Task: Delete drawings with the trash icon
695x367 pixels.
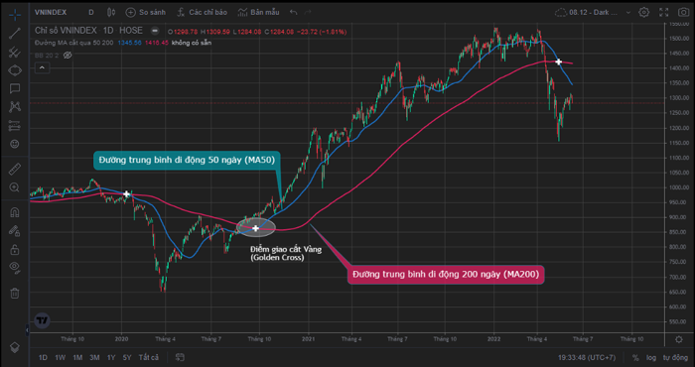Action: click(15, 293)
